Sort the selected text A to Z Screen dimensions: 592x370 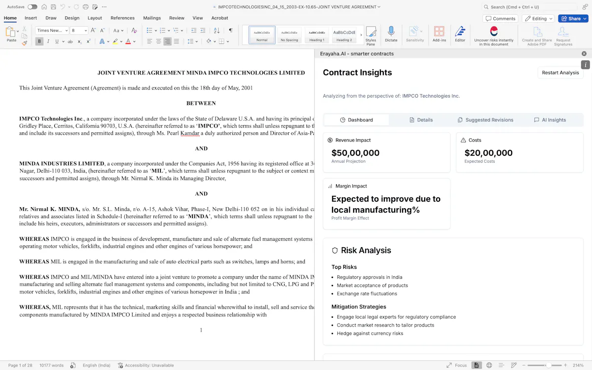point(217,31)
